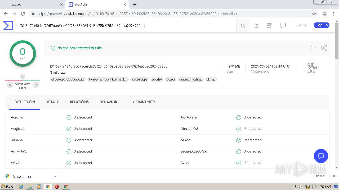339x190 pixels.
Task: Select the overlay tag
Action: click(157, 79)
